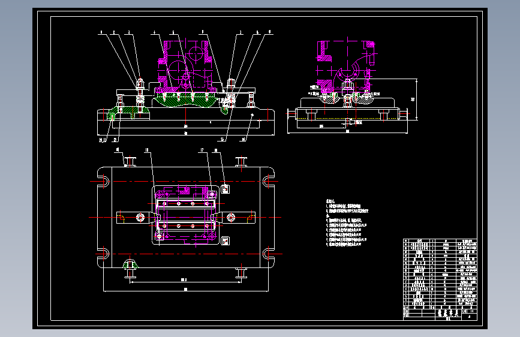Select the technical requirements notes text block

click(x=347, y=222)
